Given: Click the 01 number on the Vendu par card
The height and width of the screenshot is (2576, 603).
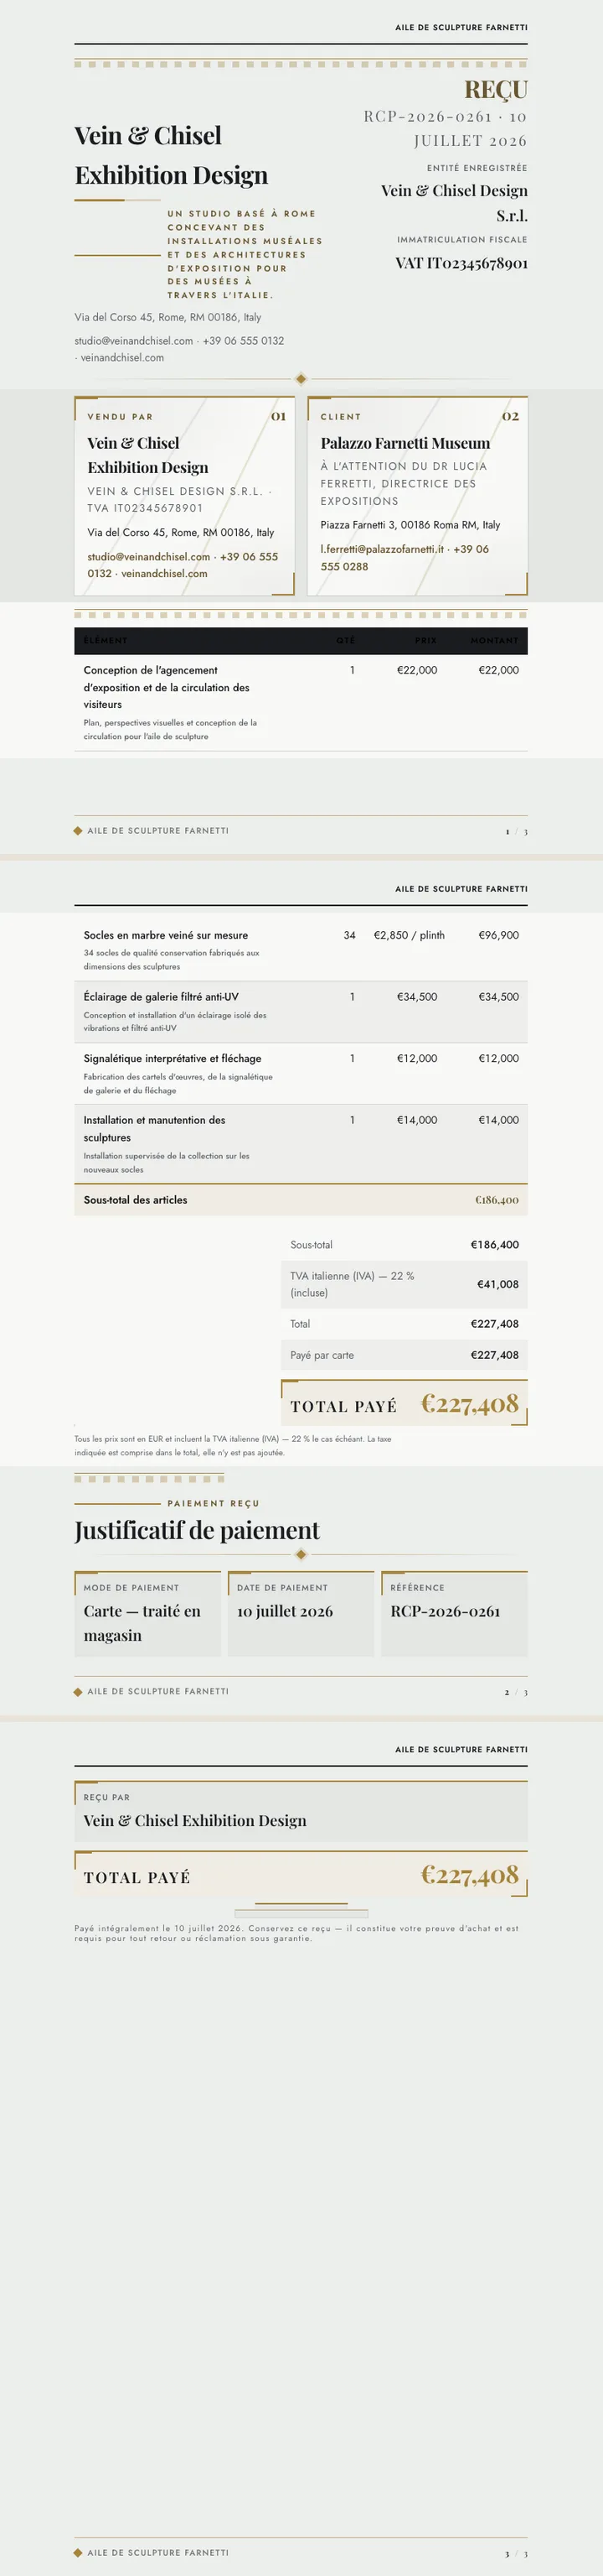Looking at the screenshot, I should point(277,416).
